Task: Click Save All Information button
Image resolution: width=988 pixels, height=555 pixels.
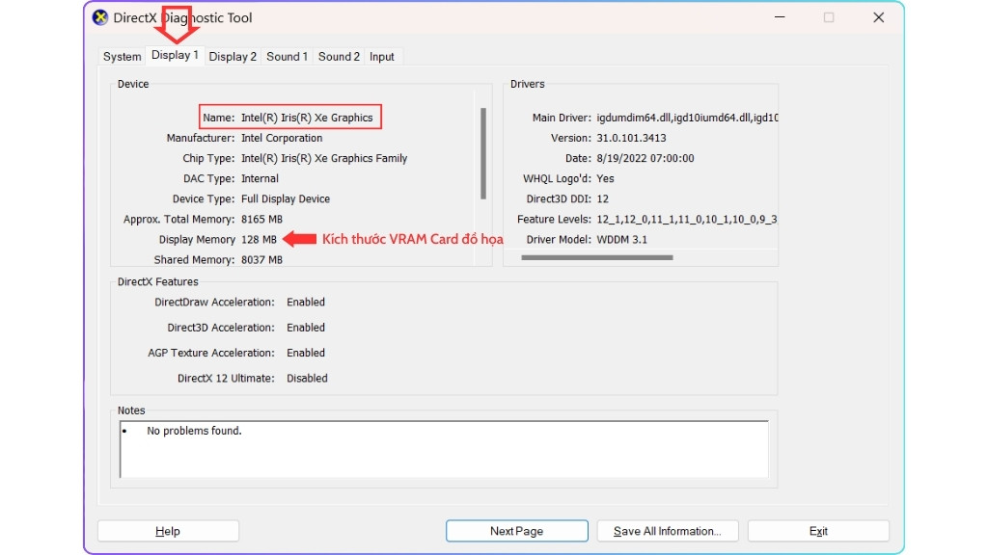Action: point(667,530)
